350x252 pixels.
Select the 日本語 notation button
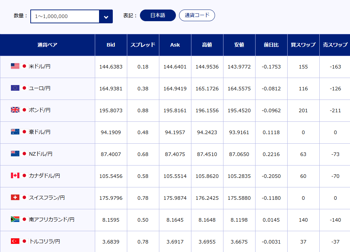pos(158,16)
